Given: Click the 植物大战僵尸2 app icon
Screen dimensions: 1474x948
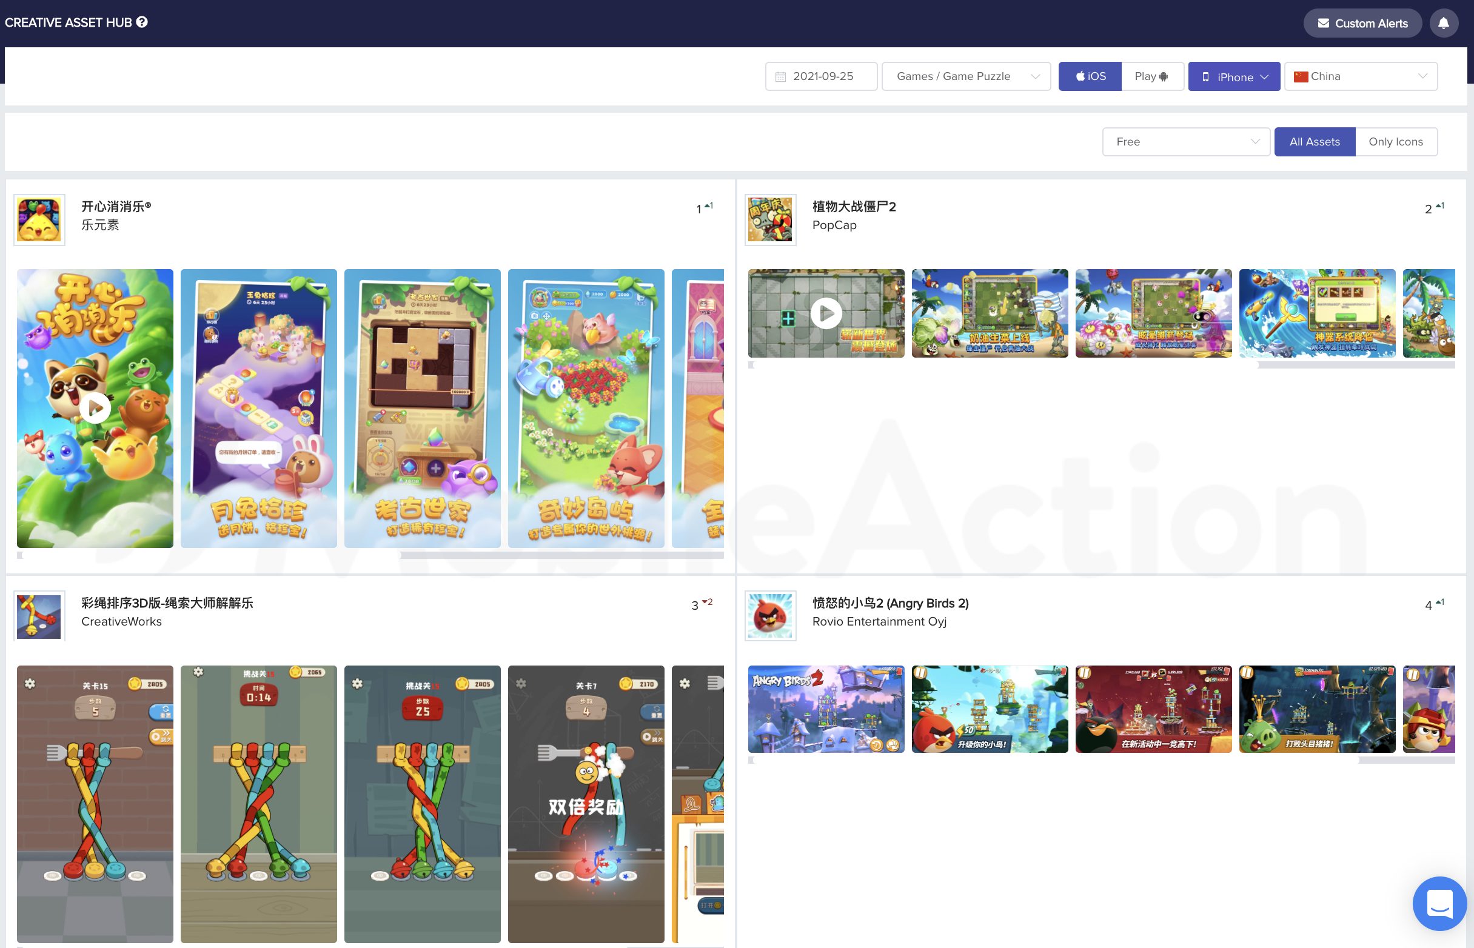Looking at the screenshot, I should (x=770, y=220).
